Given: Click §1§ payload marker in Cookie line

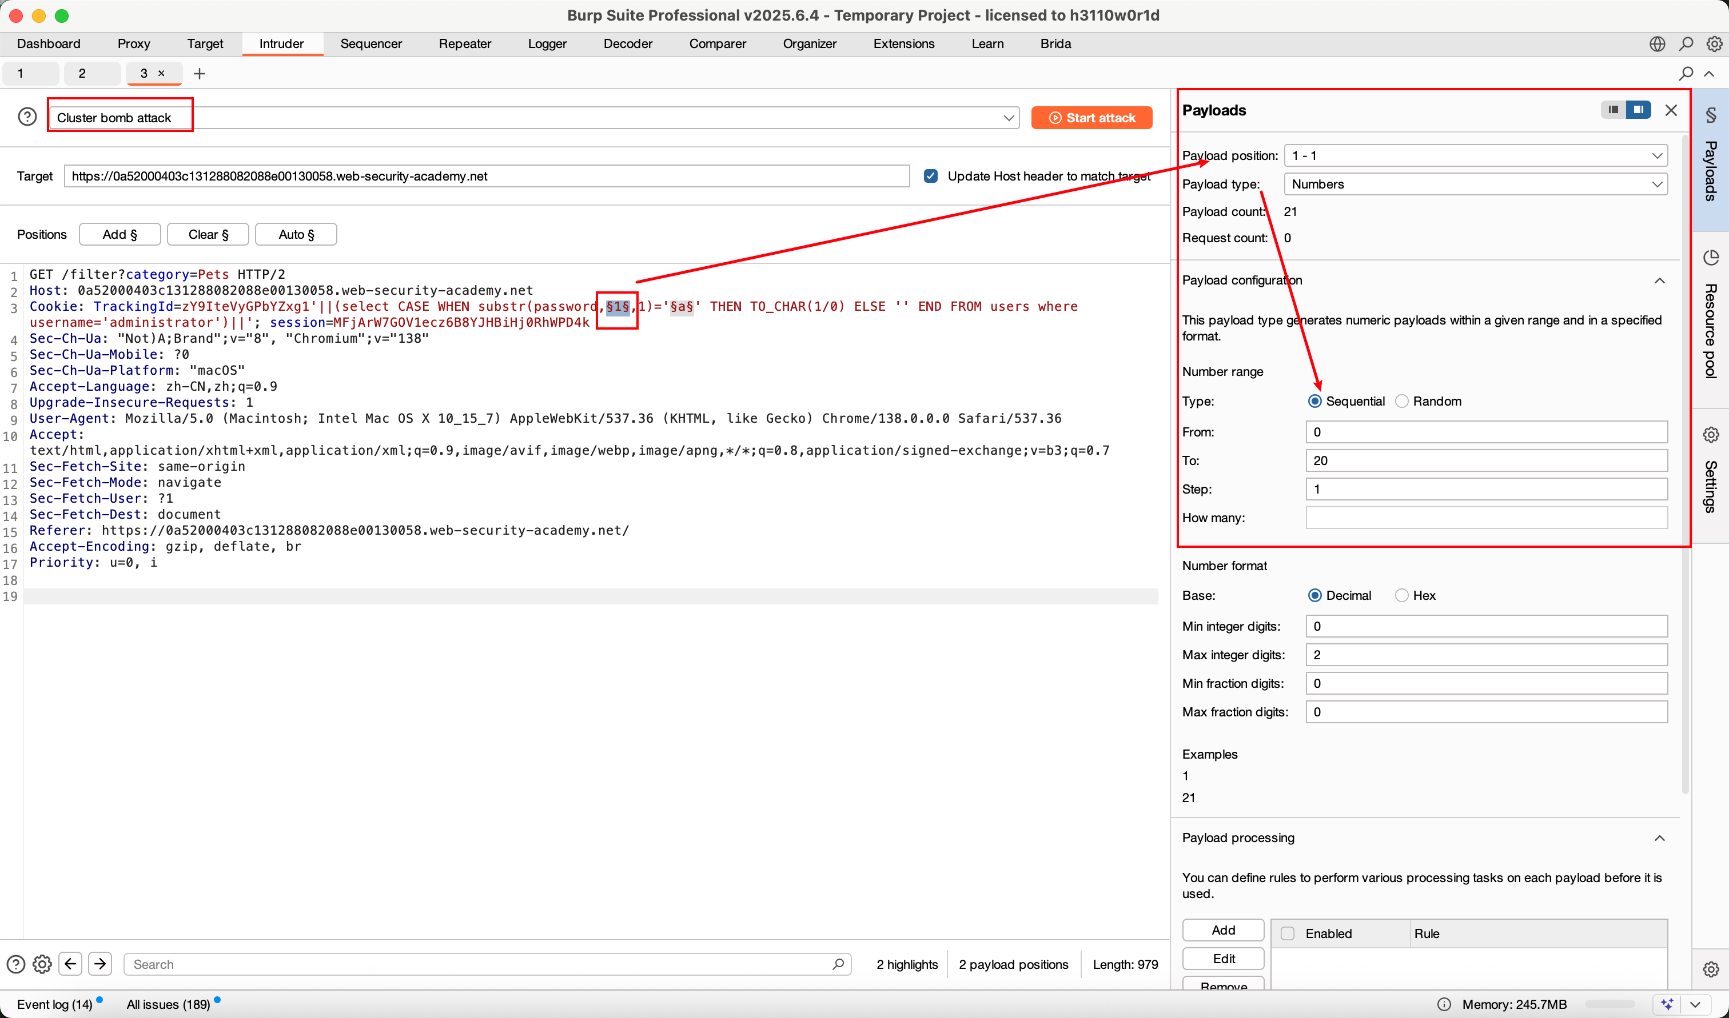Looking at the screenshot, I should [617, 307].
